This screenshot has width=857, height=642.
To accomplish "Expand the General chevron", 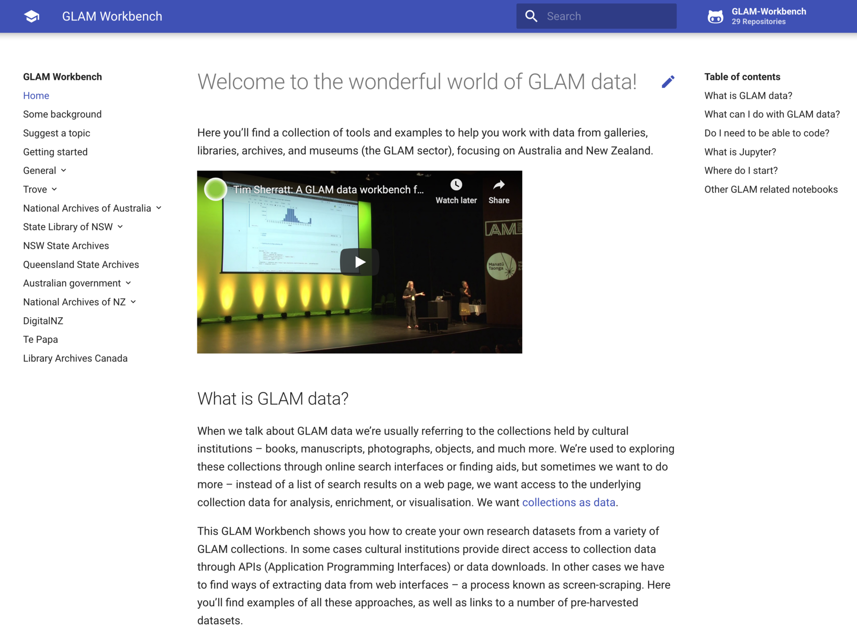I will 64,170.
